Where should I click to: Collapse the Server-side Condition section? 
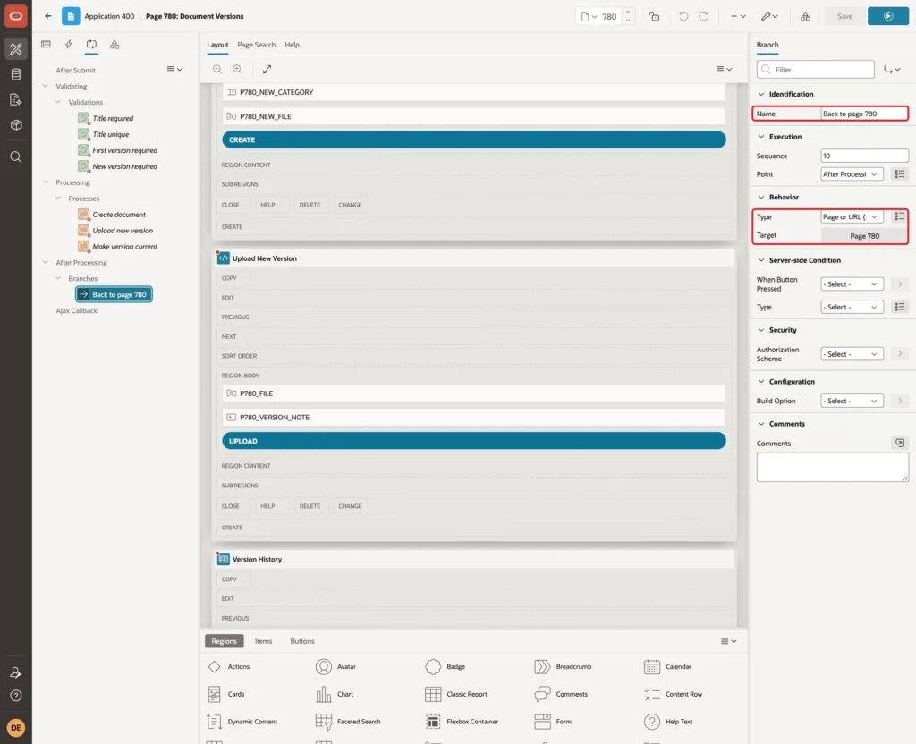[x=761, y=260]
